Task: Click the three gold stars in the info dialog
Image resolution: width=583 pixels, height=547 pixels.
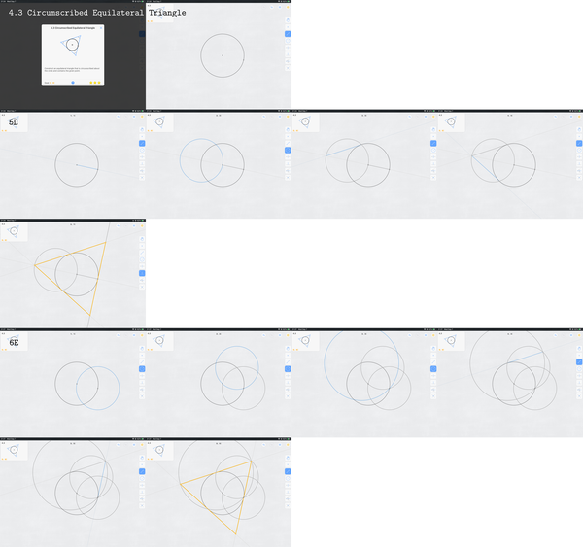Action: [x=95, y=83]
